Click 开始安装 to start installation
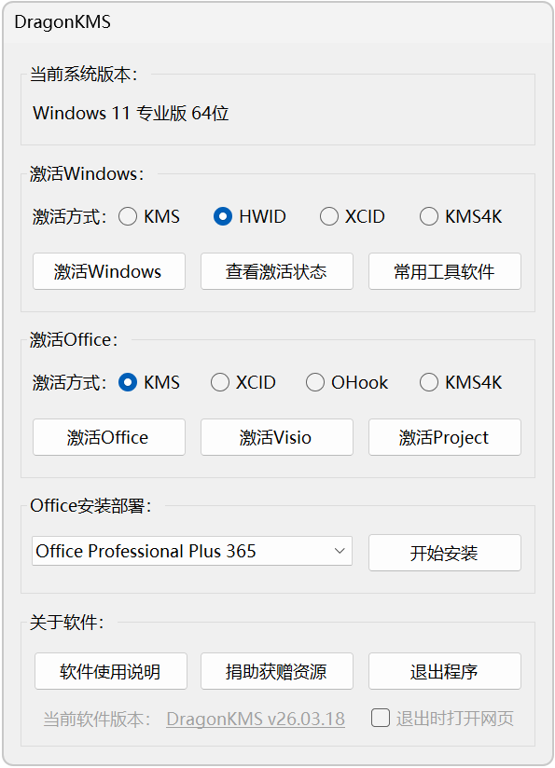Image resolution: width=555 pixels, height=768 pixels. [445, 553]
